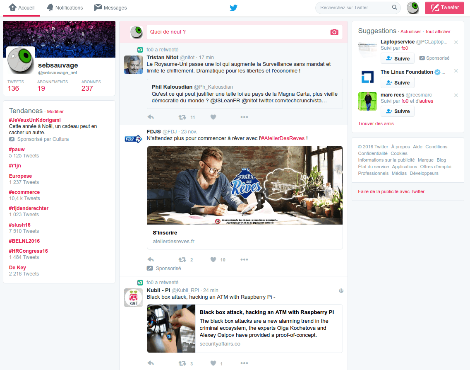Image resolution: width=470 pixels, height=370 pixels.
Task: Click the Twitter bird logo in the top bar
Action: [234, 8]
